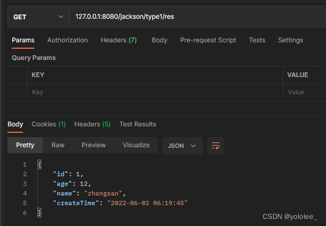The height and width of the screenshot is (226, 326).
Task: Select the Visualize response view
Action: [x=136, y=145]
